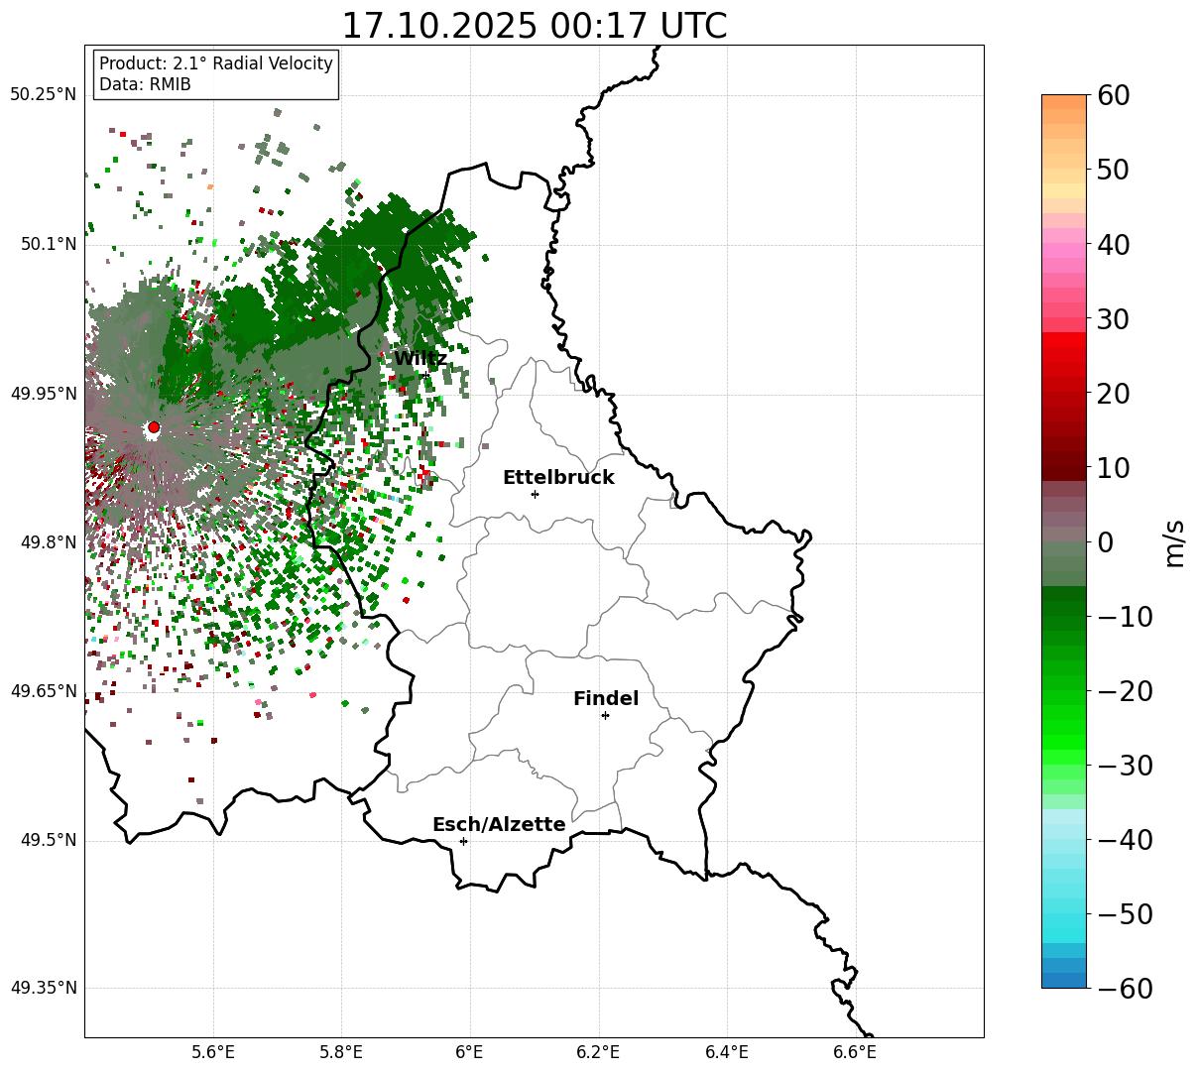Click the Esch/Alzette station cross marker
The image size is (1197, 1072).
(x=463, y=841)
